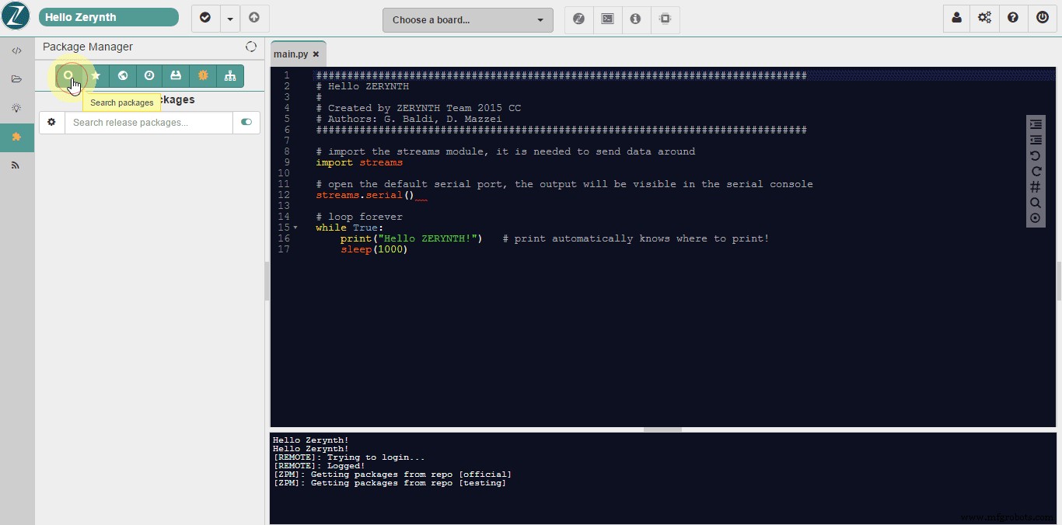Open the globe filter in Package Manager
1062x525 pixels.
(x=123, y=76)
